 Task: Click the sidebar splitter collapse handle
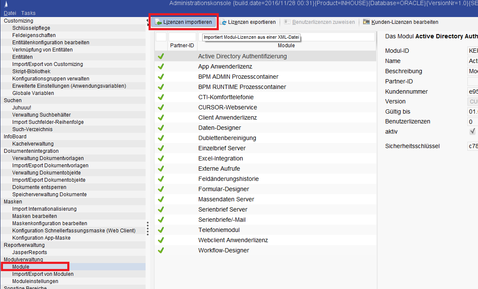pos(147,22)
